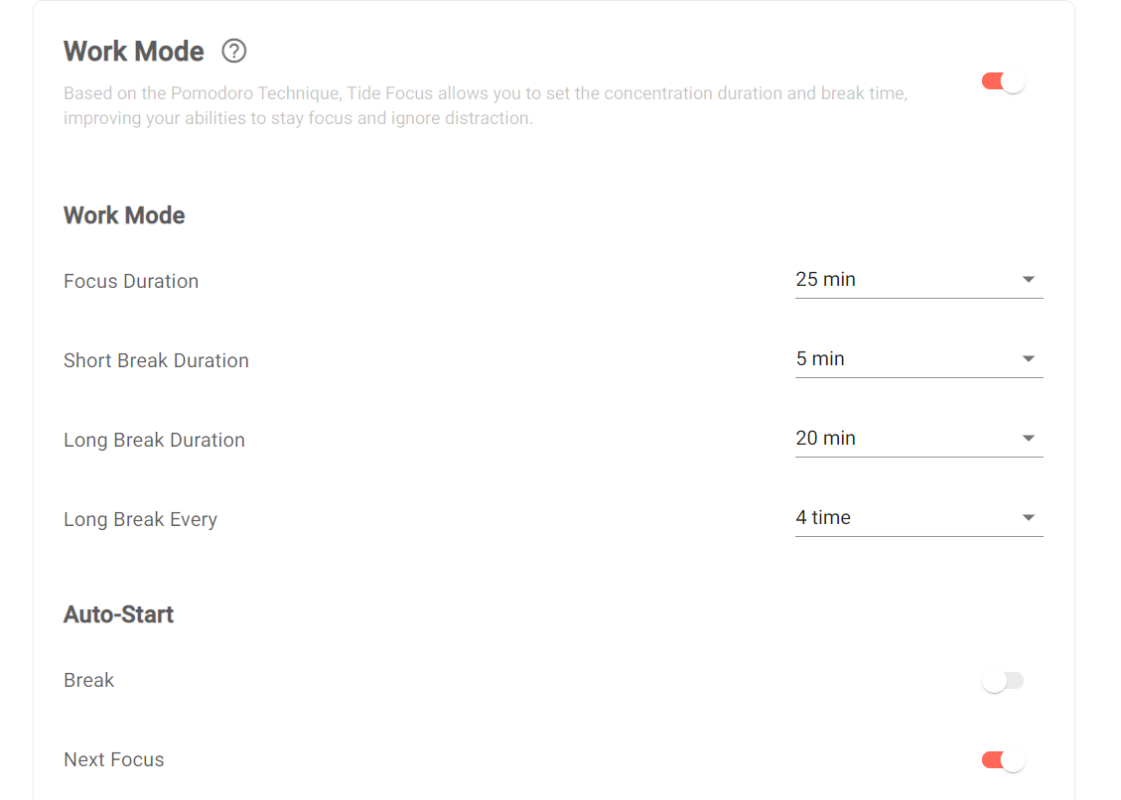Enable Auto-Start for Break
1121x800 pixels.
click(1003, 681)
